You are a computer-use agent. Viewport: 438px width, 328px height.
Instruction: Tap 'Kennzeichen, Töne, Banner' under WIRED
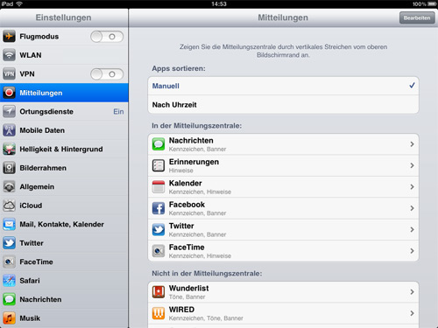(206, 318)
